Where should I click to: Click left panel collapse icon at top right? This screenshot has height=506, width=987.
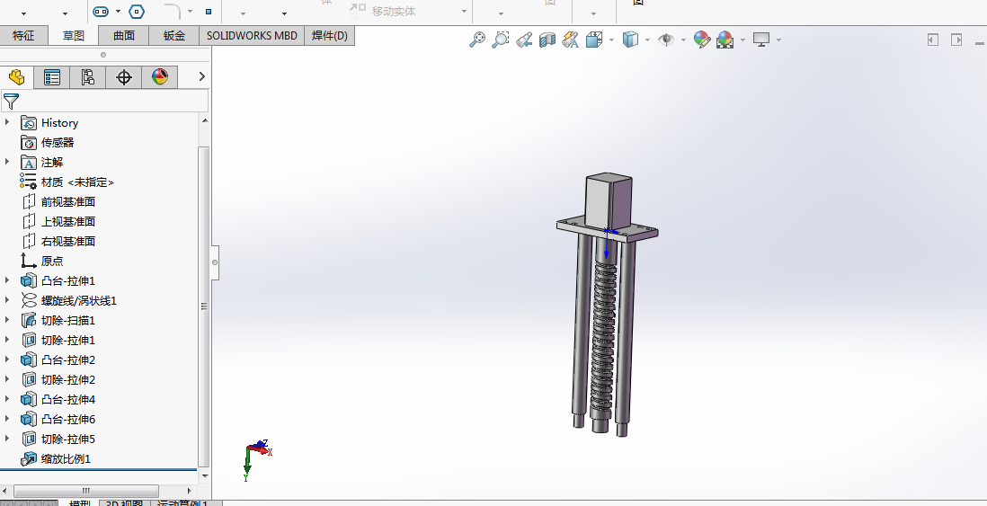933,40
